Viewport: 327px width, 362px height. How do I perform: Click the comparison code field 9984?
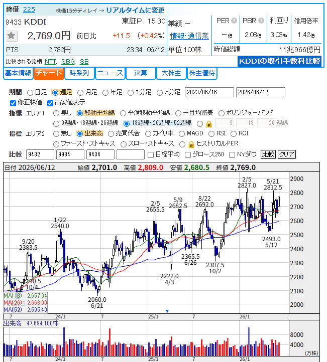(x=70, y=154)
